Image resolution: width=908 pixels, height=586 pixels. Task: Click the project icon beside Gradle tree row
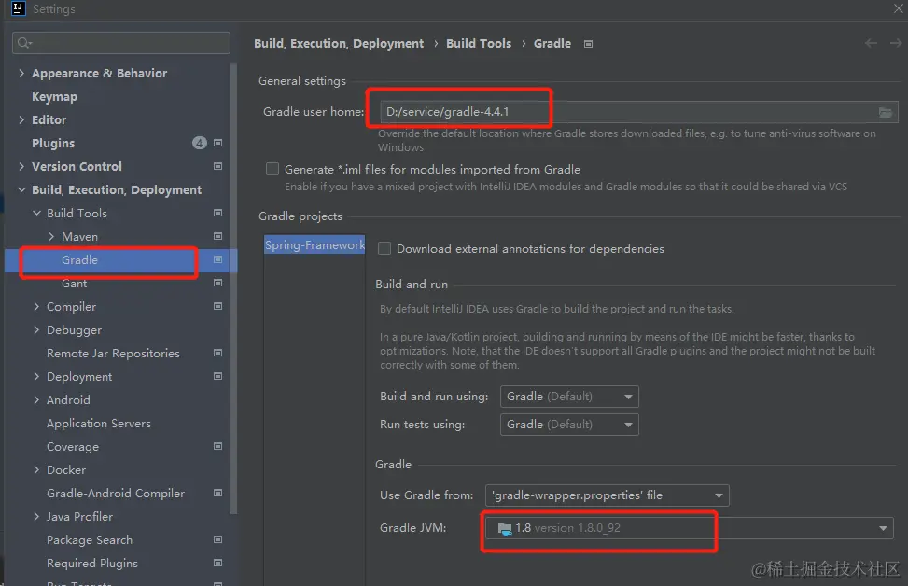[217, 259]
